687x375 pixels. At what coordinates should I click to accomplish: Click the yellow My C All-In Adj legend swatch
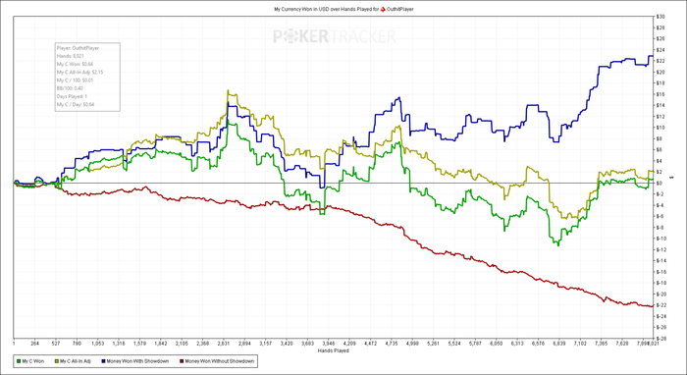56,361
